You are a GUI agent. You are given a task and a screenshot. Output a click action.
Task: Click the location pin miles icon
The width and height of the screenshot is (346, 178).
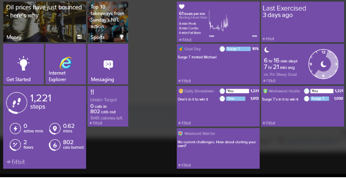click(55, 129)
